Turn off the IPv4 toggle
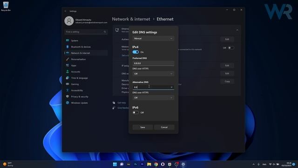 click(135, 52)
